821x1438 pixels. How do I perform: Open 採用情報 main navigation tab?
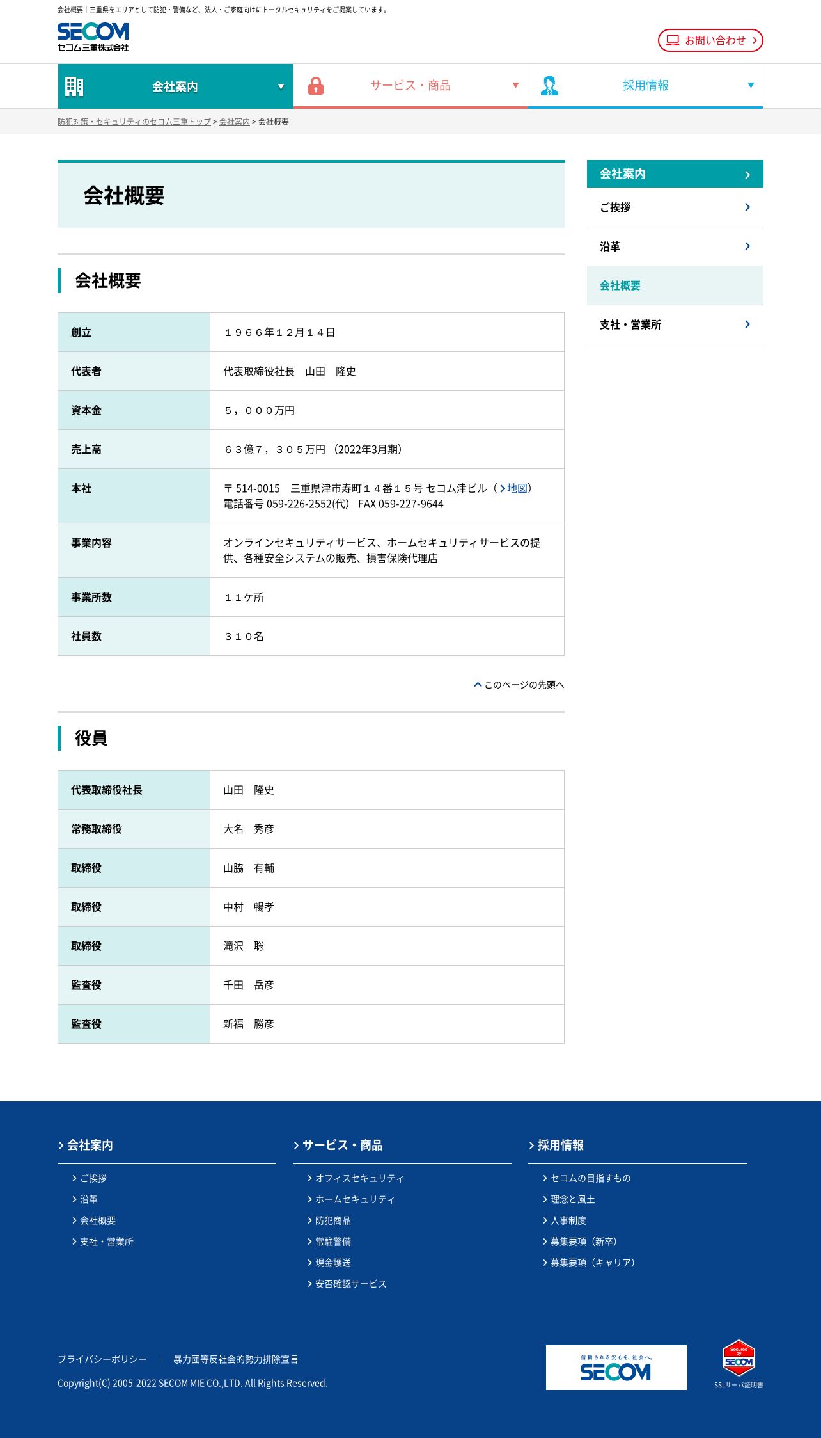click(x=646, y=86)
